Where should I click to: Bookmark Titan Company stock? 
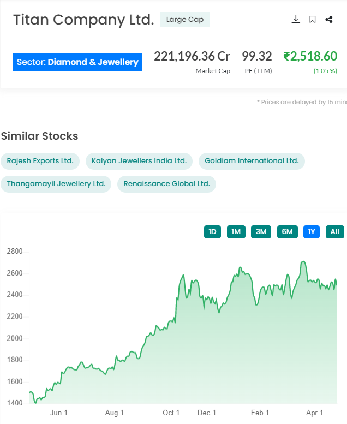tap(313, 20)
